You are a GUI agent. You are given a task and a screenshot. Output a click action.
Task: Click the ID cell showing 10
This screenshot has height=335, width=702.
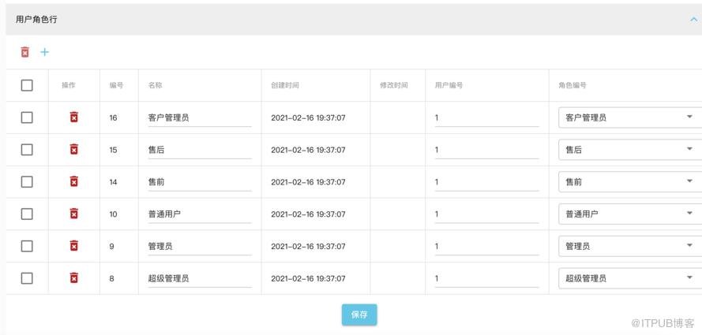[x=113, y=214]
